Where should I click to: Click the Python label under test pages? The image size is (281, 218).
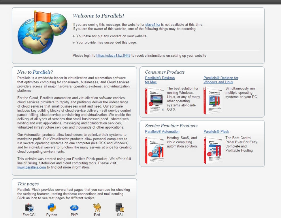tap(52, 215)
